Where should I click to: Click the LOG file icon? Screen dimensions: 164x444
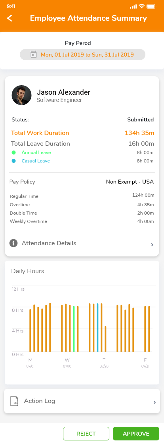(x=14, y=401)
